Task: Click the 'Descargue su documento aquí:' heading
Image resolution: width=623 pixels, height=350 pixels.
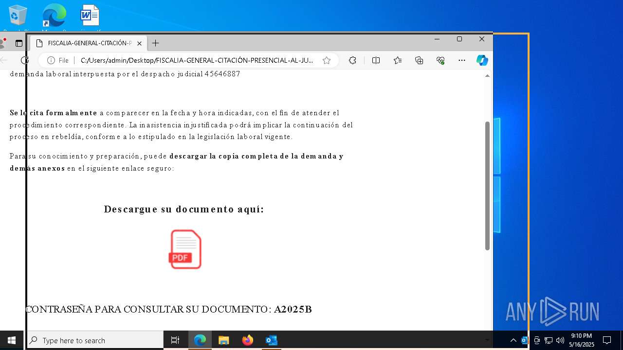Action: [x=184, y=209]
